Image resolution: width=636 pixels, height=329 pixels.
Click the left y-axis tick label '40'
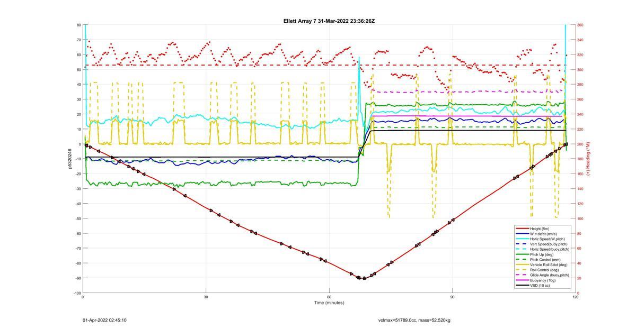pyautogui.click(x=78, y=85)
